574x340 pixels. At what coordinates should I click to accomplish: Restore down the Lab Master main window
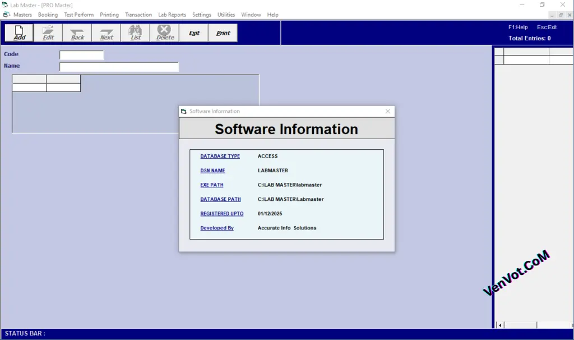click(542, 4)
